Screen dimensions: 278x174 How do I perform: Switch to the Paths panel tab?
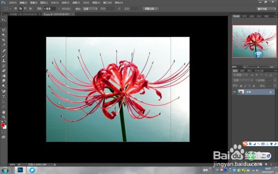pyautogui.click(x=249, y=71)
